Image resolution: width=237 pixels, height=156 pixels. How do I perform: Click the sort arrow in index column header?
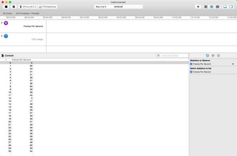pos(6,60)
